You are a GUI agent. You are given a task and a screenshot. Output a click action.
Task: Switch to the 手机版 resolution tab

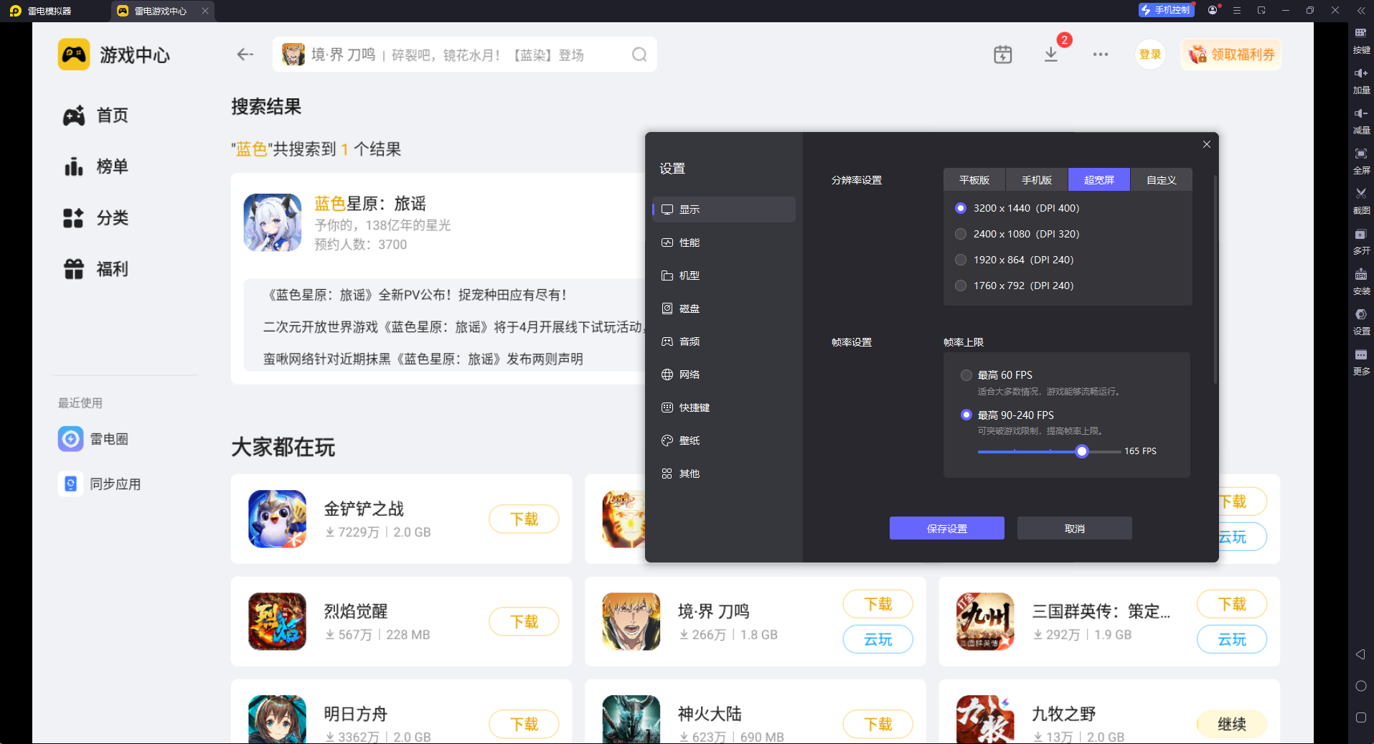click(1037, 180)
